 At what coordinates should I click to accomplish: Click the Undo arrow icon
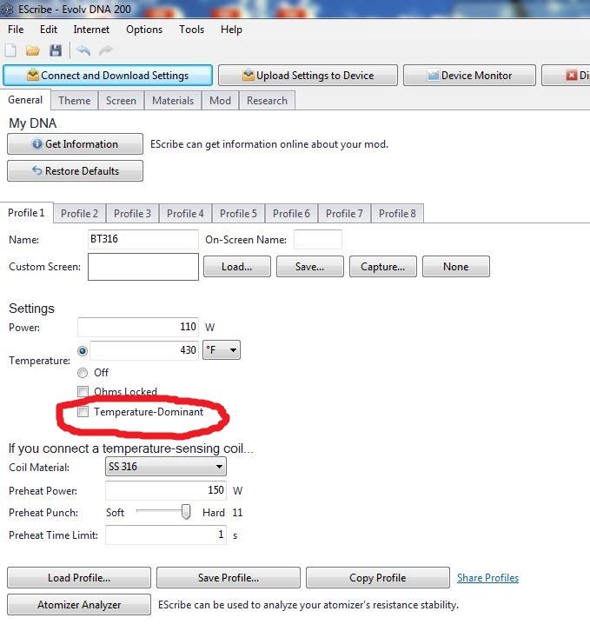point(83,51)
